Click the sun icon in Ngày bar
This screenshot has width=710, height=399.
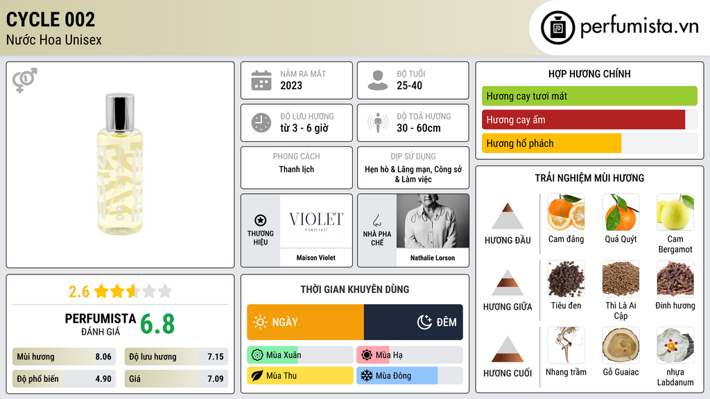tap(260, 322)
